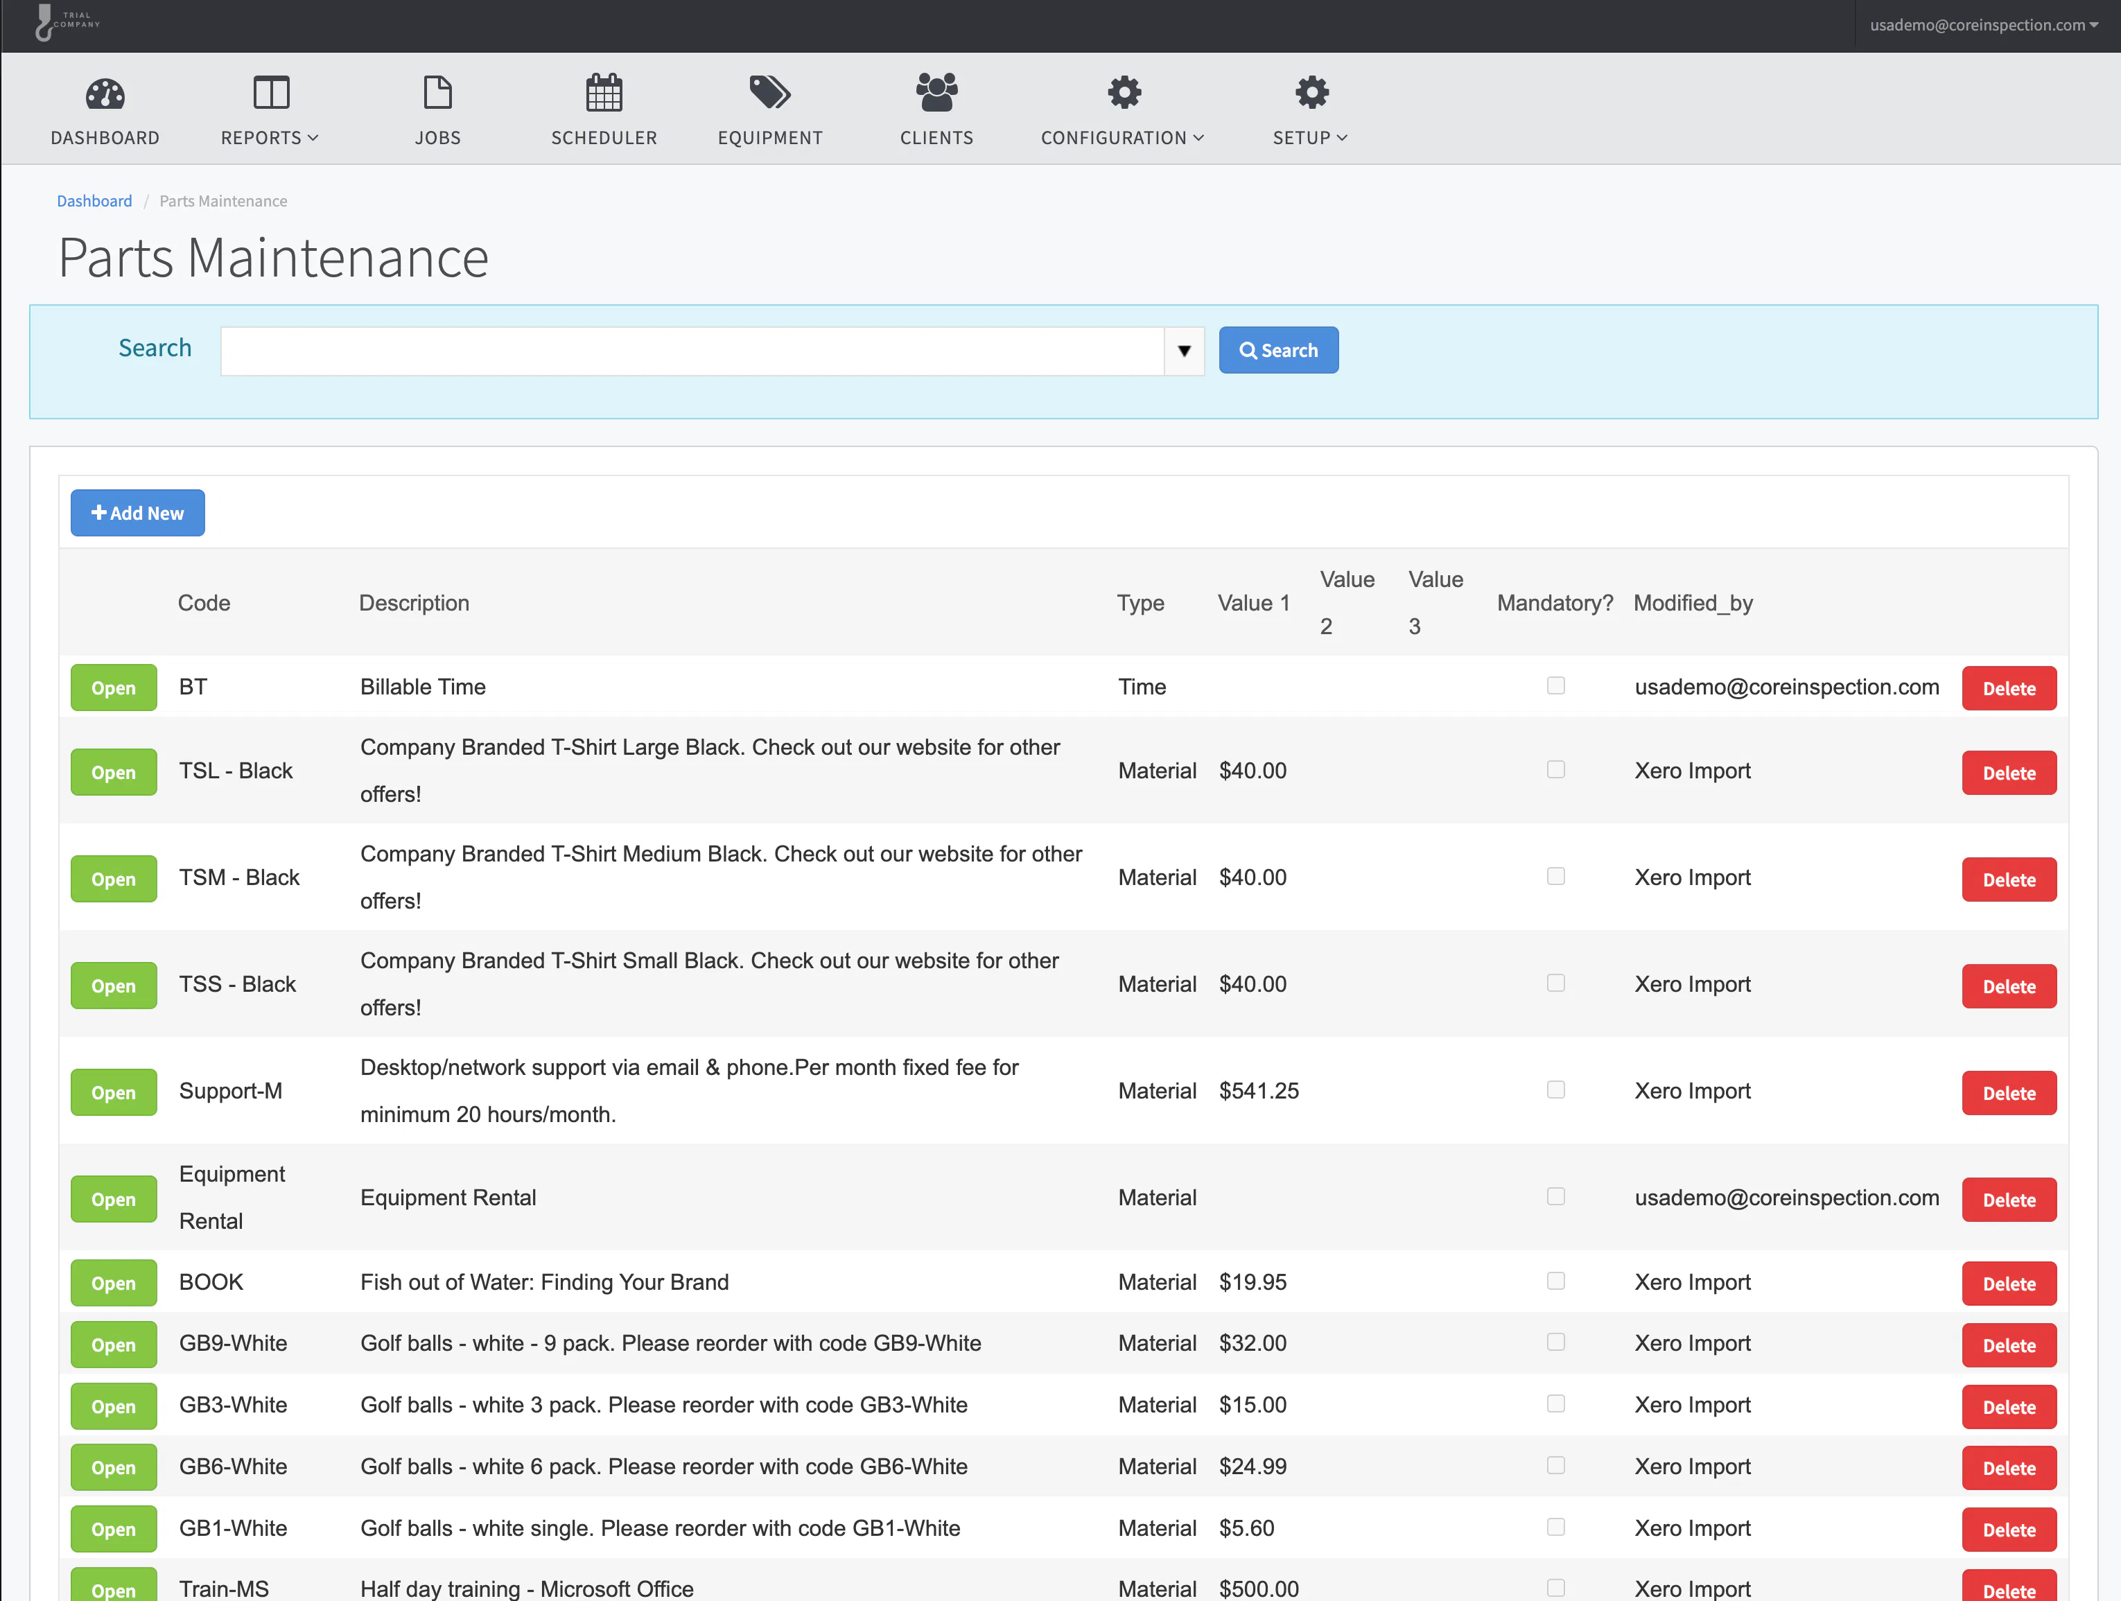Toggle Mandatory checkbox for Support-M
This screenshot has height=1601, width=2121.
(1555, 1090)
